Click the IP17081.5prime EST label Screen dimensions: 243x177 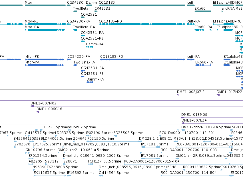click(155, 156)
